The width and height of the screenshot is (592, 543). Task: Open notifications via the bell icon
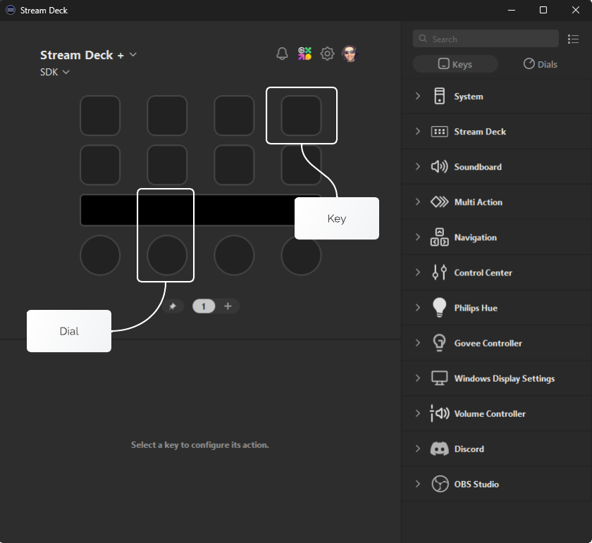coord(282,53)
